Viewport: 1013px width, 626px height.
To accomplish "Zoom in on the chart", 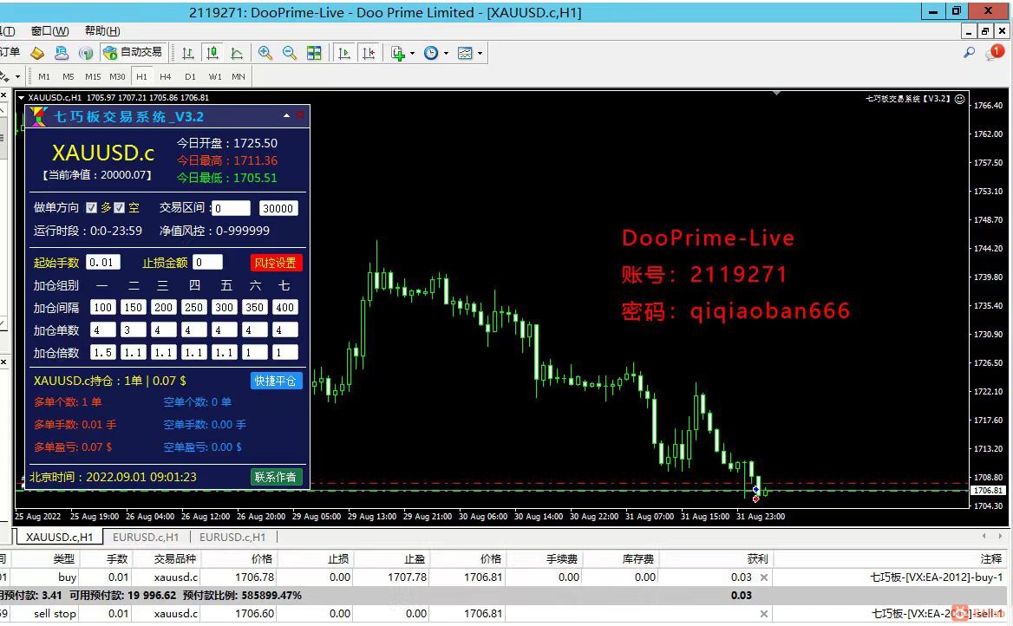I will [265, 53].
